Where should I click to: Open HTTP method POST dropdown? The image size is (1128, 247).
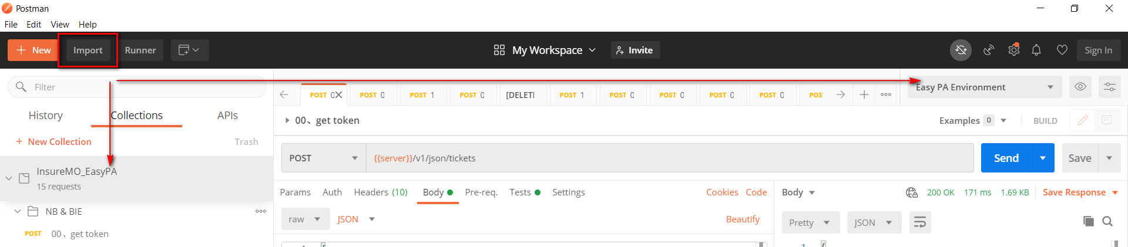tap(324, 158)
